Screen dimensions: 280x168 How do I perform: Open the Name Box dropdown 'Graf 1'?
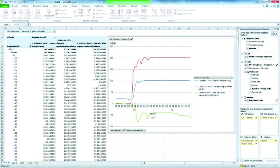point(15,25)
